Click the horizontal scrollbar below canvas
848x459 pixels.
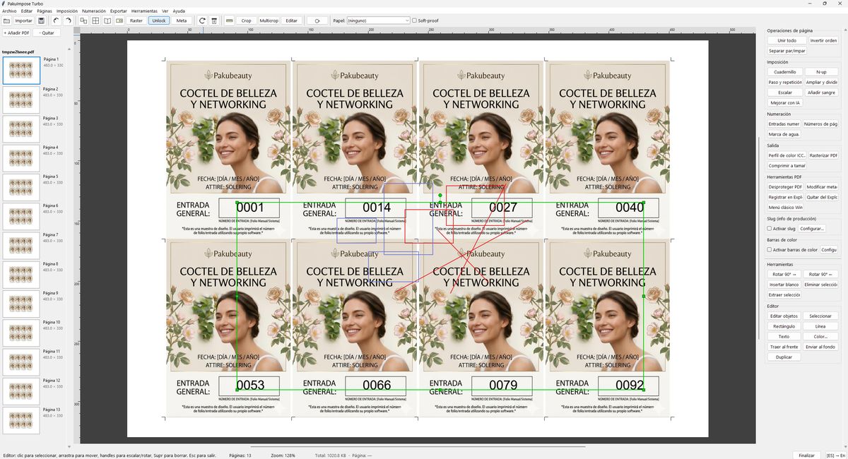[418, 447]
